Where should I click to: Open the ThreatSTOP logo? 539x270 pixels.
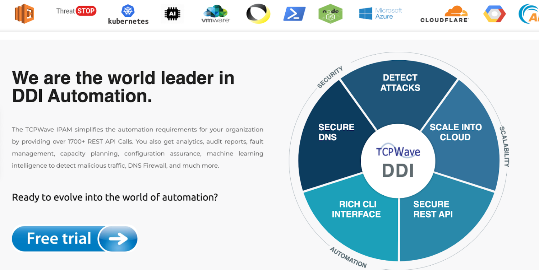76,11
